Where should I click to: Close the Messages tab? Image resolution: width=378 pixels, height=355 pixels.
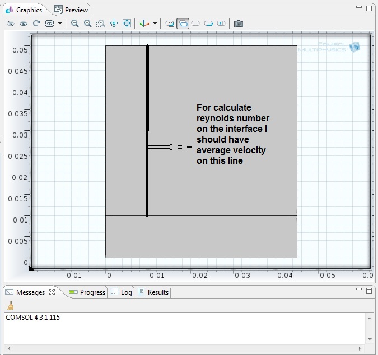point(52,292)
